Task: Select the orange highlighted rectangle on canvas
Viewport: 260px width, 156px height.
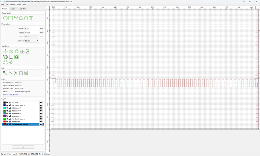Action: [257, 85]
